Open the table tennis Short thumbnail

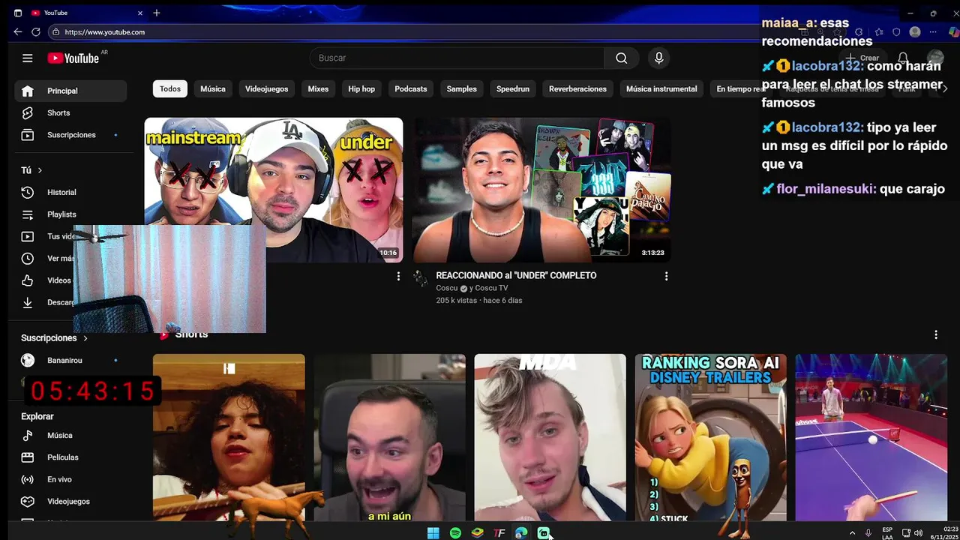click(x=871, y=437)
